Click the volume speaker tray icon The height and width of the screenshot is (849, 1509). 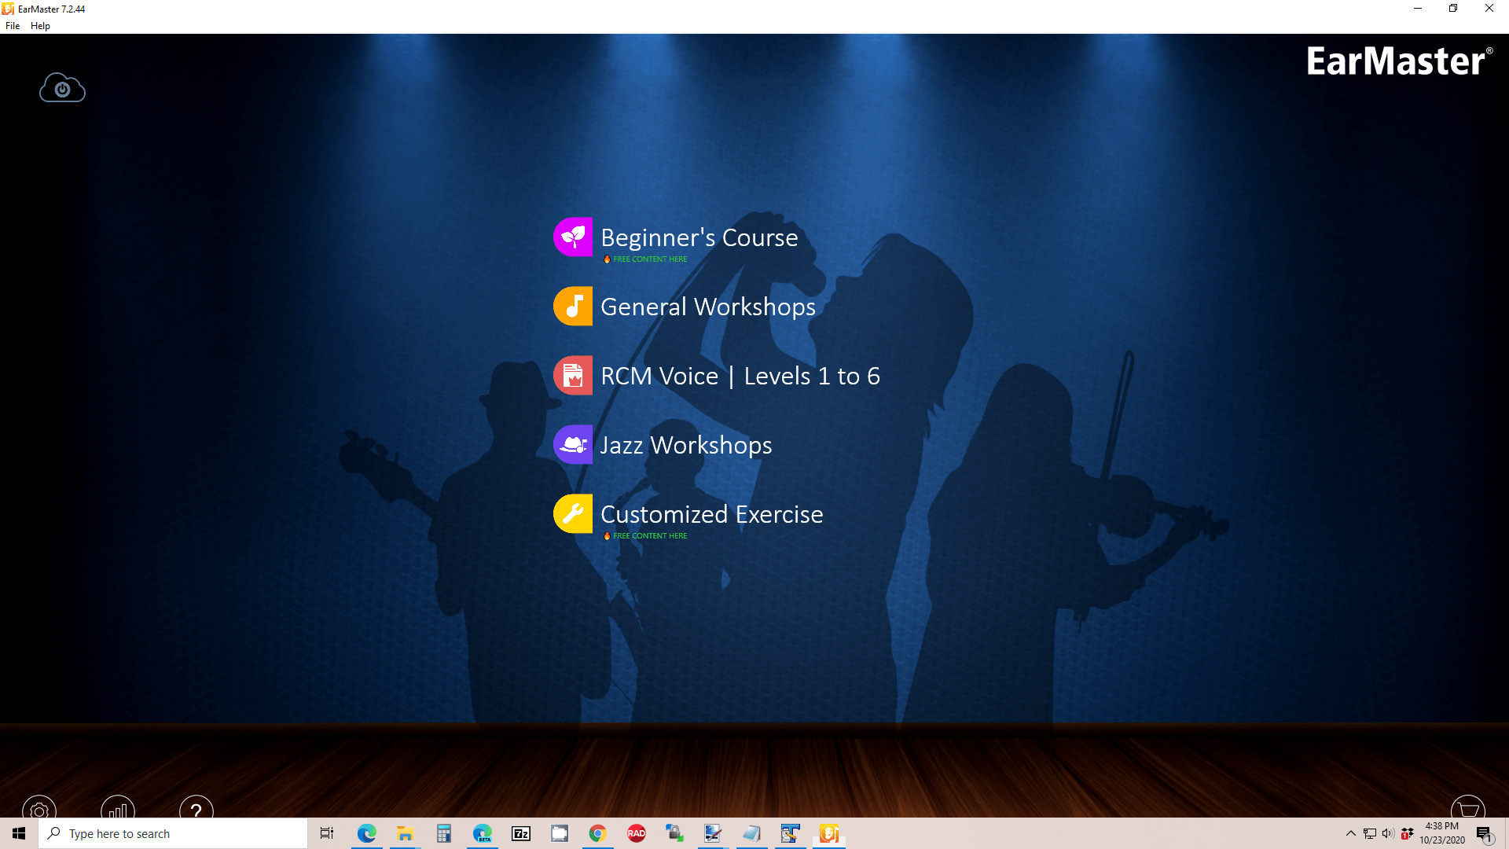pyautogui.click(x=1388, y=833)
